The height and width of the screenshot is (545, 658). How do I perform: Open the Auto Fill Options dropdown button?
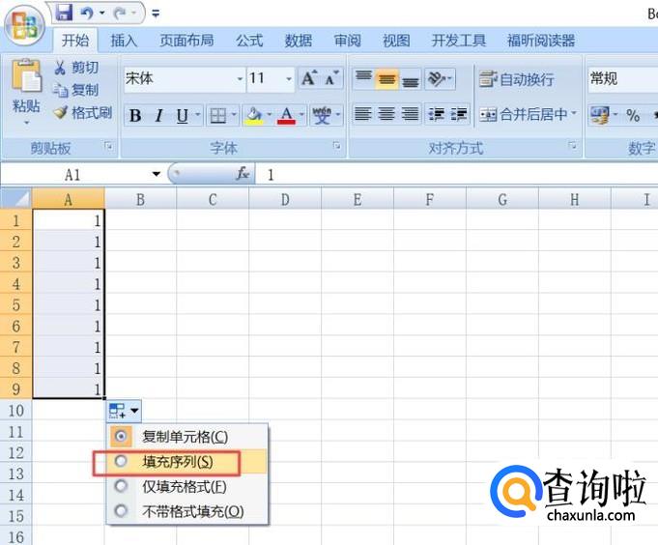126,411
